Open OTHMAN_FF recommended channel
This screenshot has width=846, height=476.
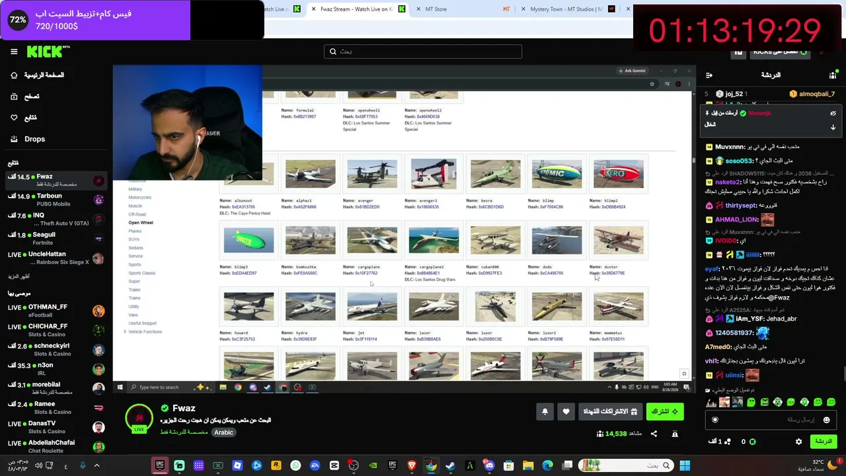[x=56, y=311]
